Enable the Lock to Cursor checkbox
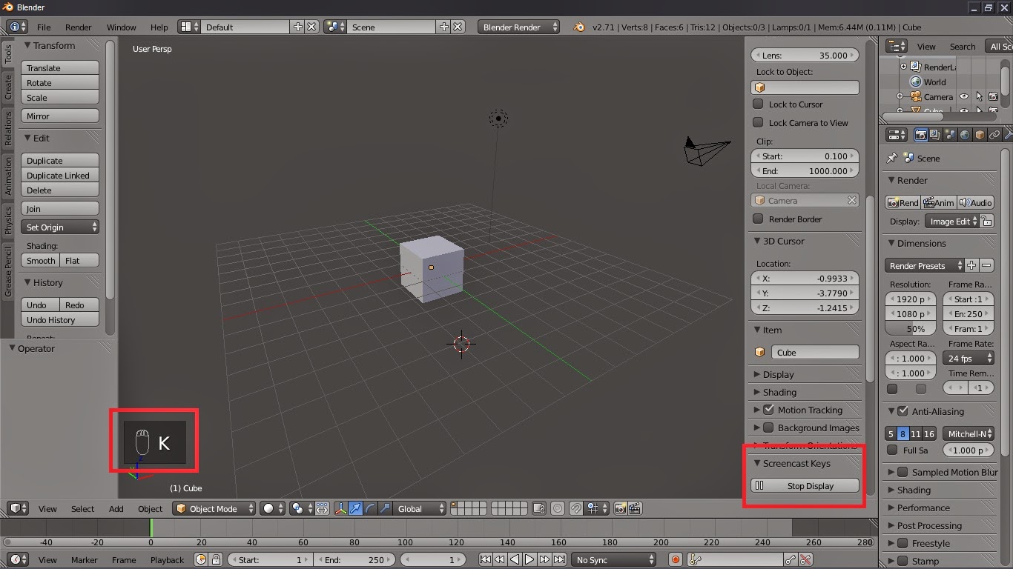The image size is (1013, 569). click(x=758, y=104)
